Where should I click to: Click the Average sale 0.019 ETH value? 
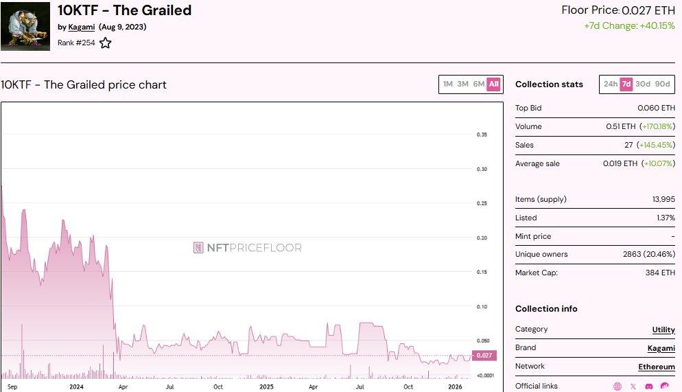[x=620, y=163]
